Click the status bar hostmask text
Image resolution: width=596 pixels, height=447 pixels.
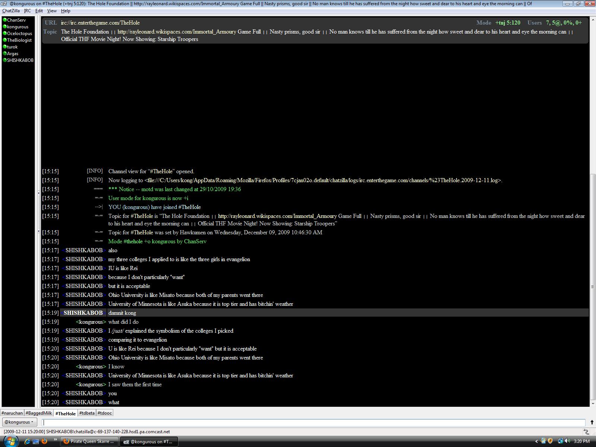tap(87, 432)
